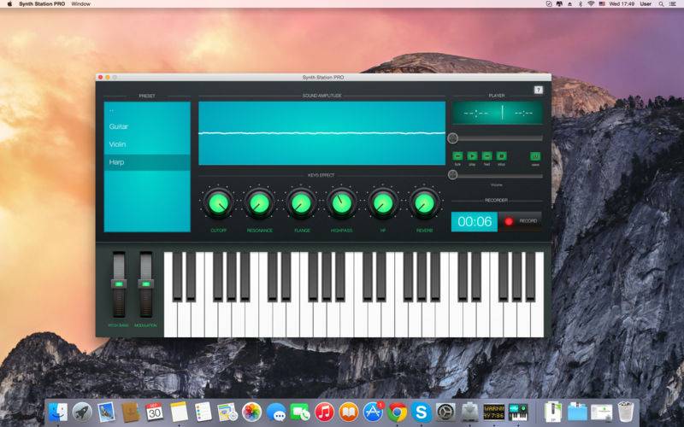The image size is (684, 427).
Task: Click the Flange knob
Action: click(x=301, y=203)
